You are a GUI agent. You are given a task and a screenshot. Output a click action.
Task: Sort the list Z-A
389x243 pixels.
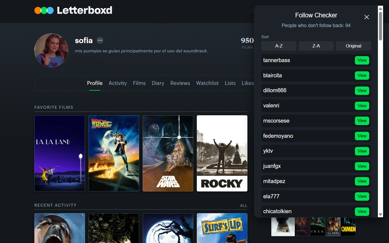pos(316,46)
